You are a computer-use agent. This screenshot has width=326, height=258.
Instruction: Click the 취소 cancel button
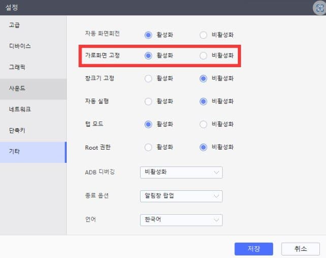301,249
